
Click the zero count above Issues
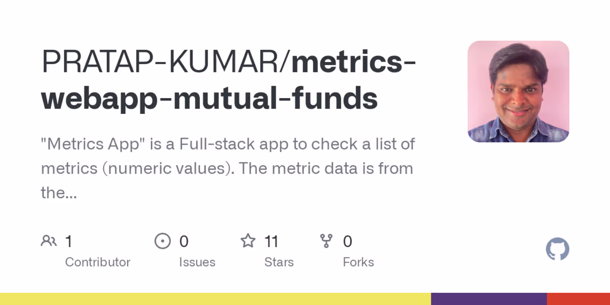pyautogui.click(x=184, y=242)
